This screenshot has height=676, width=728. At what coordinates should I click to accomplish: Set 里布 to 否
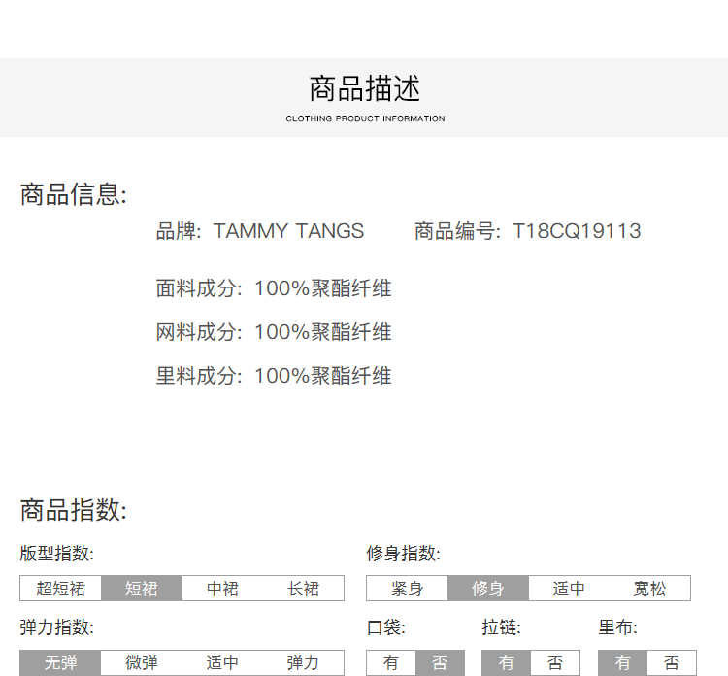click(672, 663)
